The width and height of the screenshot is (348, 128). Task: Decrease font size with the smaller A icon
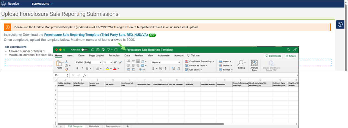click(x=120, y=62)
